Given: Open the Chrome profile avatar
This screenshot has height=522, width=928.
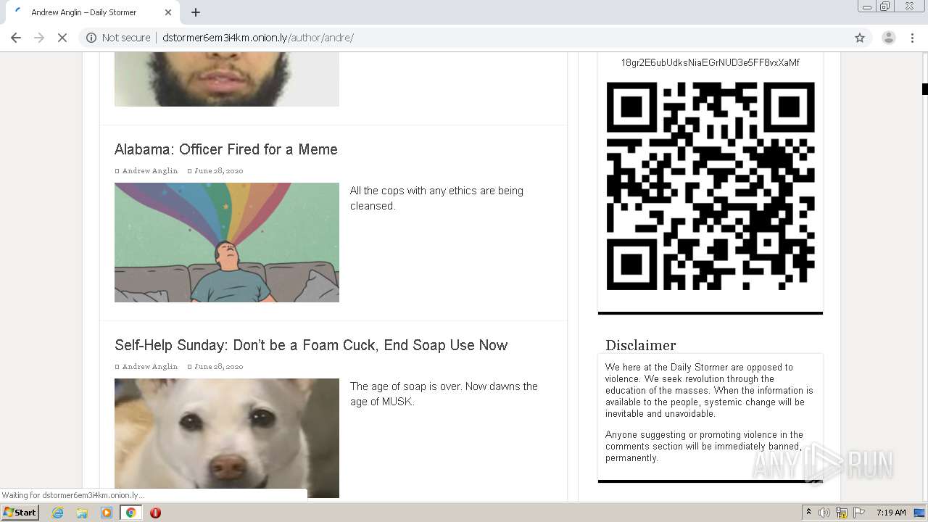Looking at the screenshot, I should (x=888, y=38).
